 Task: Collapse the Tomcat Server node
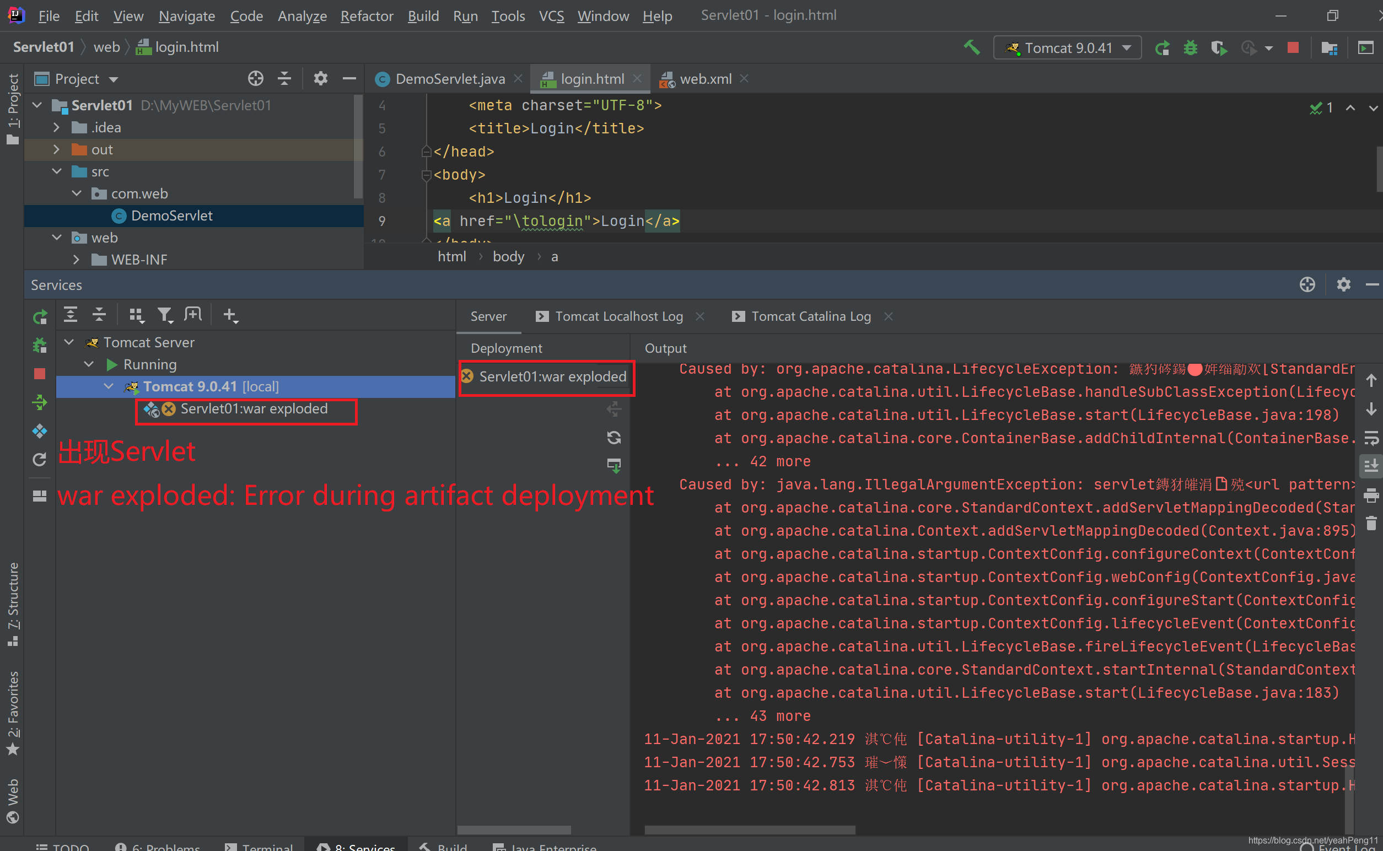(x=69, y=342)
